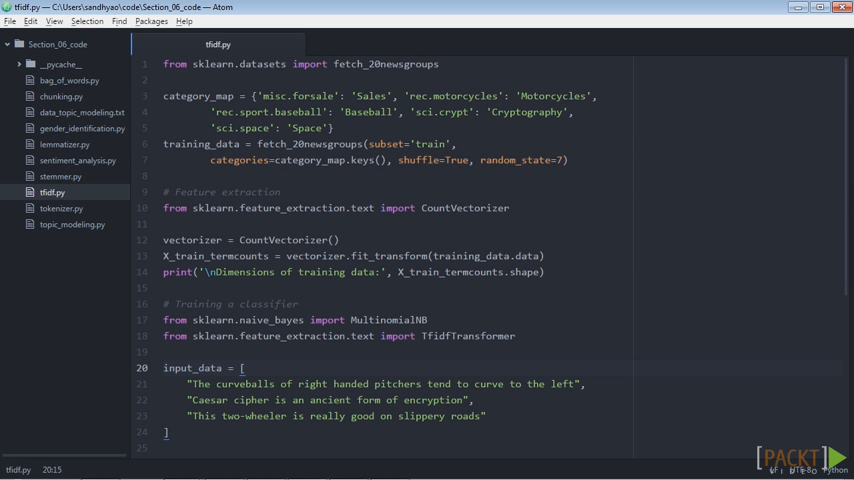Collapse the Section_06_code root folder chevron
Image resolution: width=854 pixels, height=480 pixels.
pos(7,45)
